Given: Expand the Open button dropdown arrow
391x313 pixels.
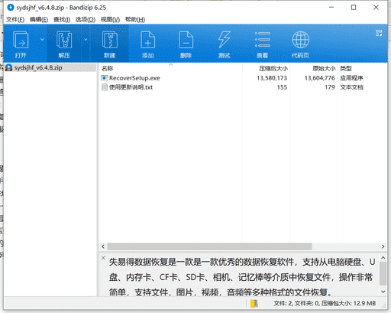Looking at the screenshot, I should [42, 40].
